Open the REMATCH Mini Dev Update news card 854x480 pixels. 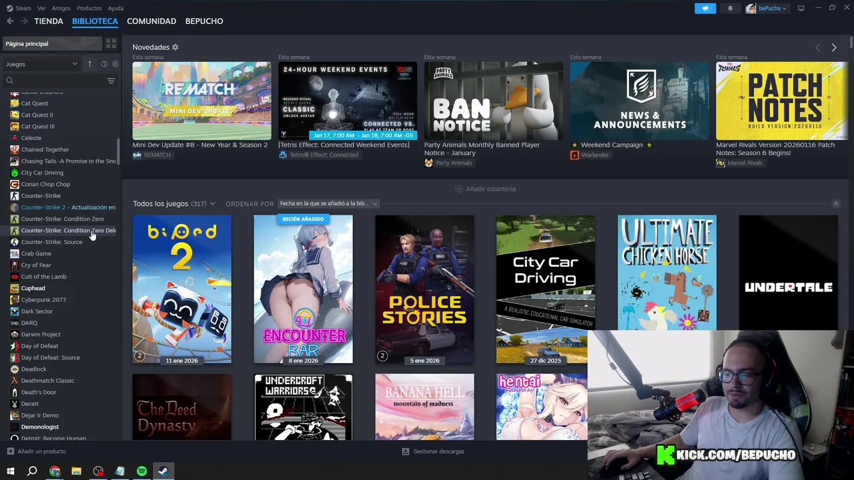click(x=201, y=101)
